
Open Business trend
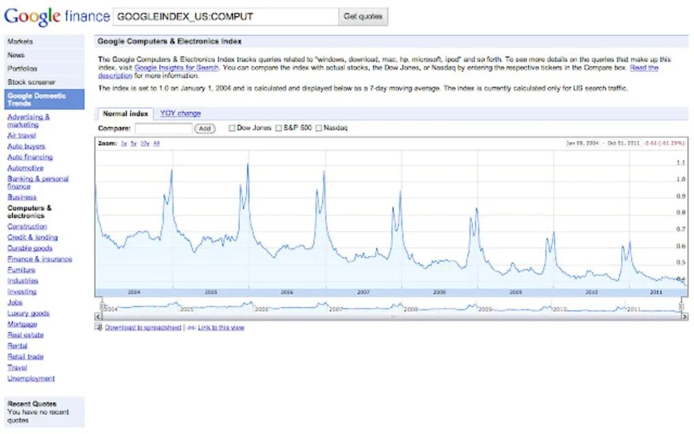click(22, 197)
